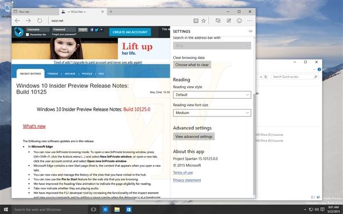Go back with the browser back arrow
This screenshot has height=214, width=343.
(18, 21)
